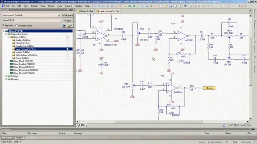Pin the Projects panel with pushpin icon
The height and width of the screenshot is (144, 257).
(71, 10)
